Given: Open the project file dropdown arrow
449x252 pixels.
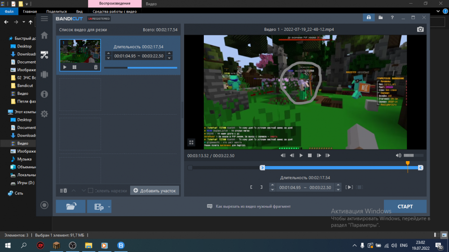Looking at the screenshot, I should pyautogui.click(x=109, y=207).
